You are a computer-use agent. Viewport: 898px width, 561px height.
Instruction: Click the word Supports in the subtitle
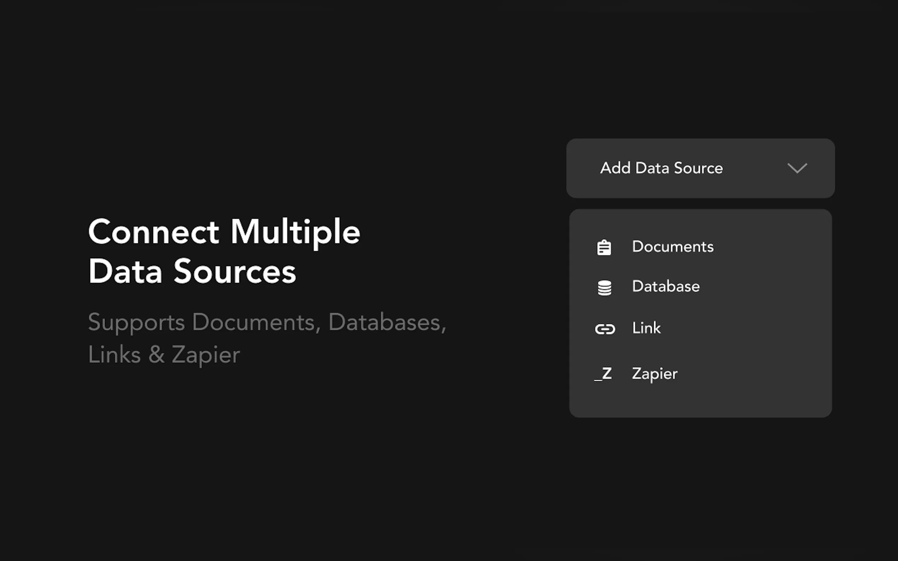[x=136, y=322]
